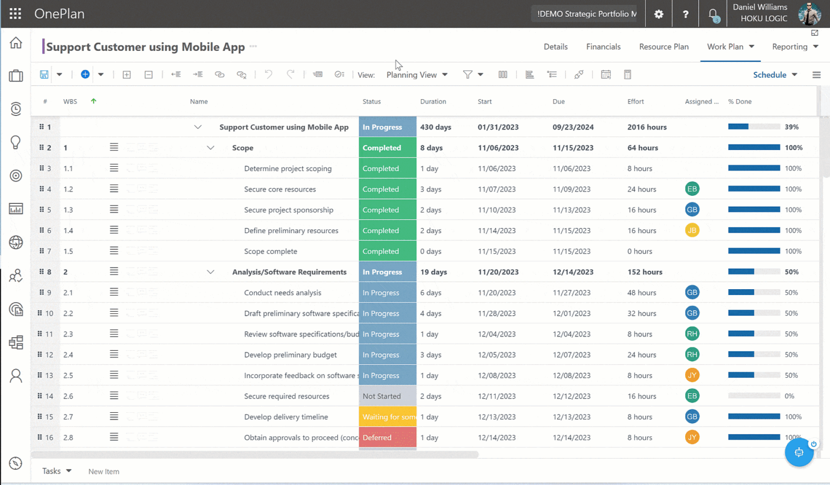
Task: Open add task dropdown arrow
Action: pos(101,74)
